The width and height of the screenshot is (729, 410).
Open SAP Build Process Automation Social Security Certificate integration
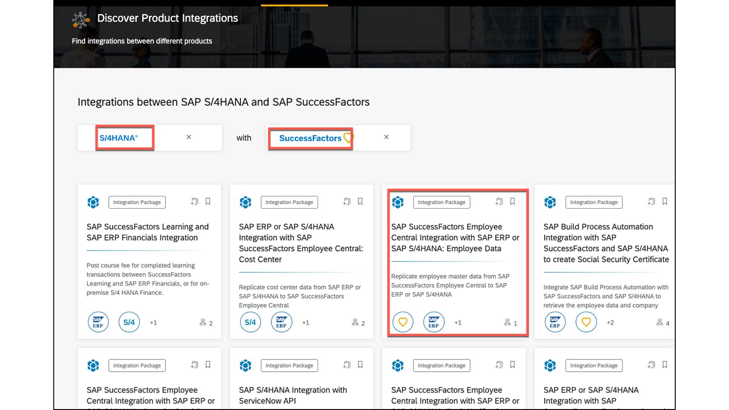point(606,243)
